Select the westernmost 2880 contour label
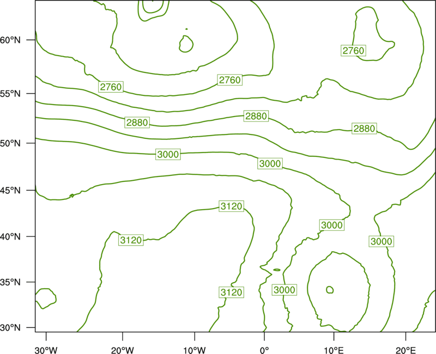 (x=137, y=123)
